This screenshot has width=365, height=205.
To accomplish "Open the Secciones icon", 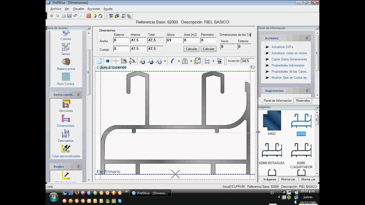I will coord(66,106).
